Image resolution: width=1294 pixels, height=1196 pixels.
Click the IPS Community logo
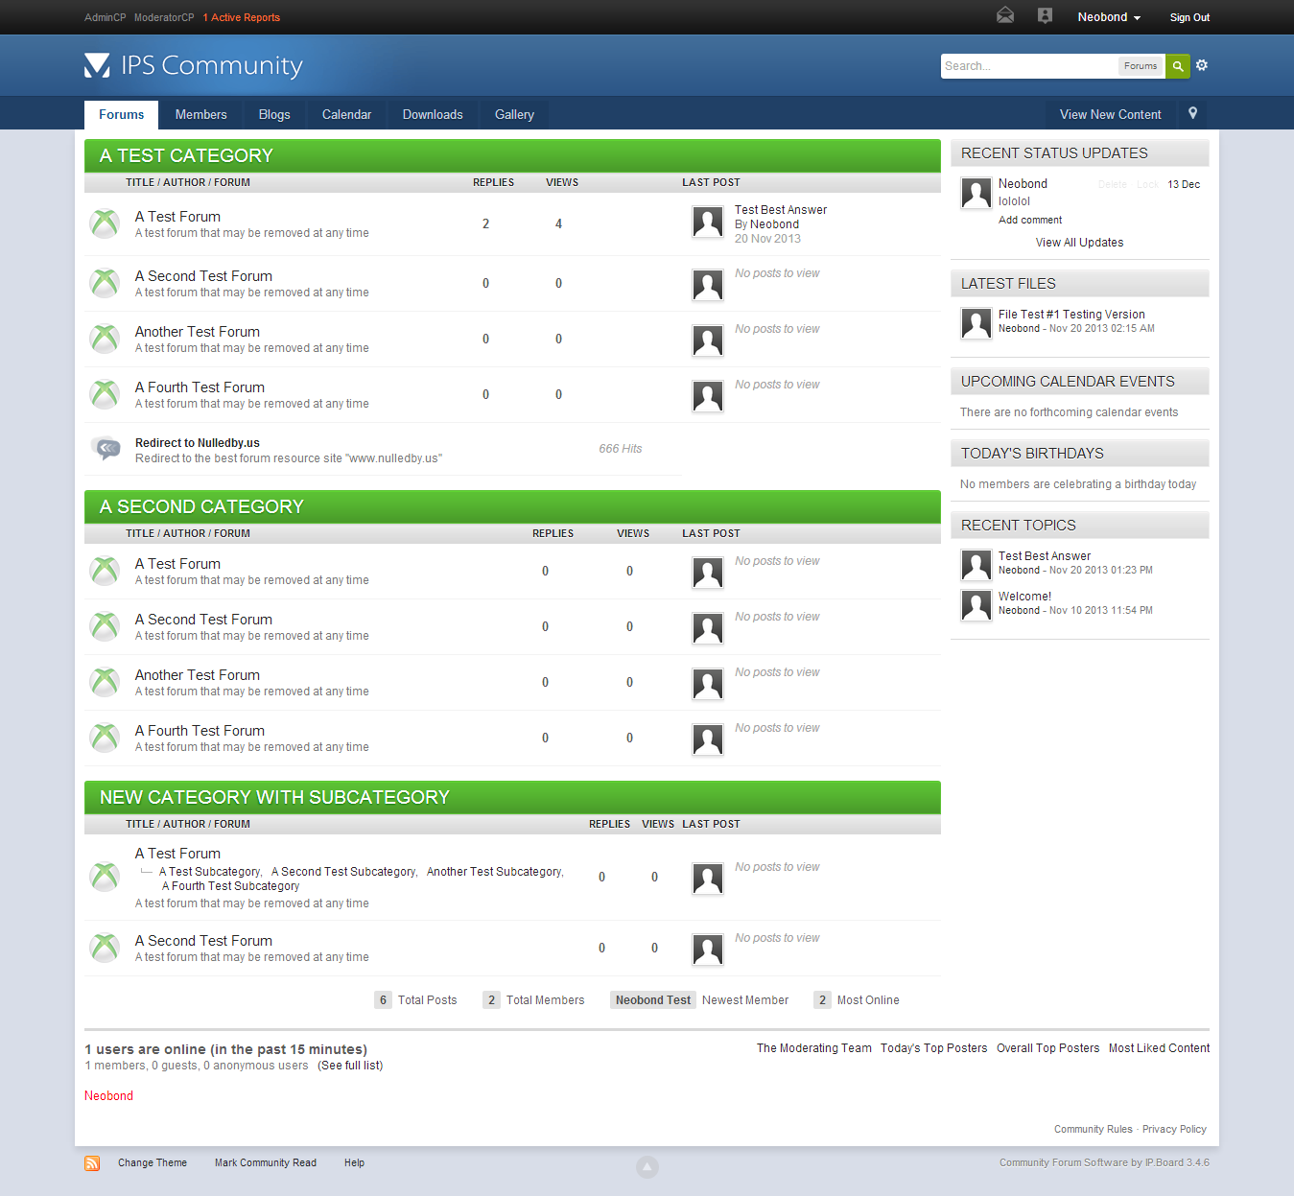click(194, 65)
